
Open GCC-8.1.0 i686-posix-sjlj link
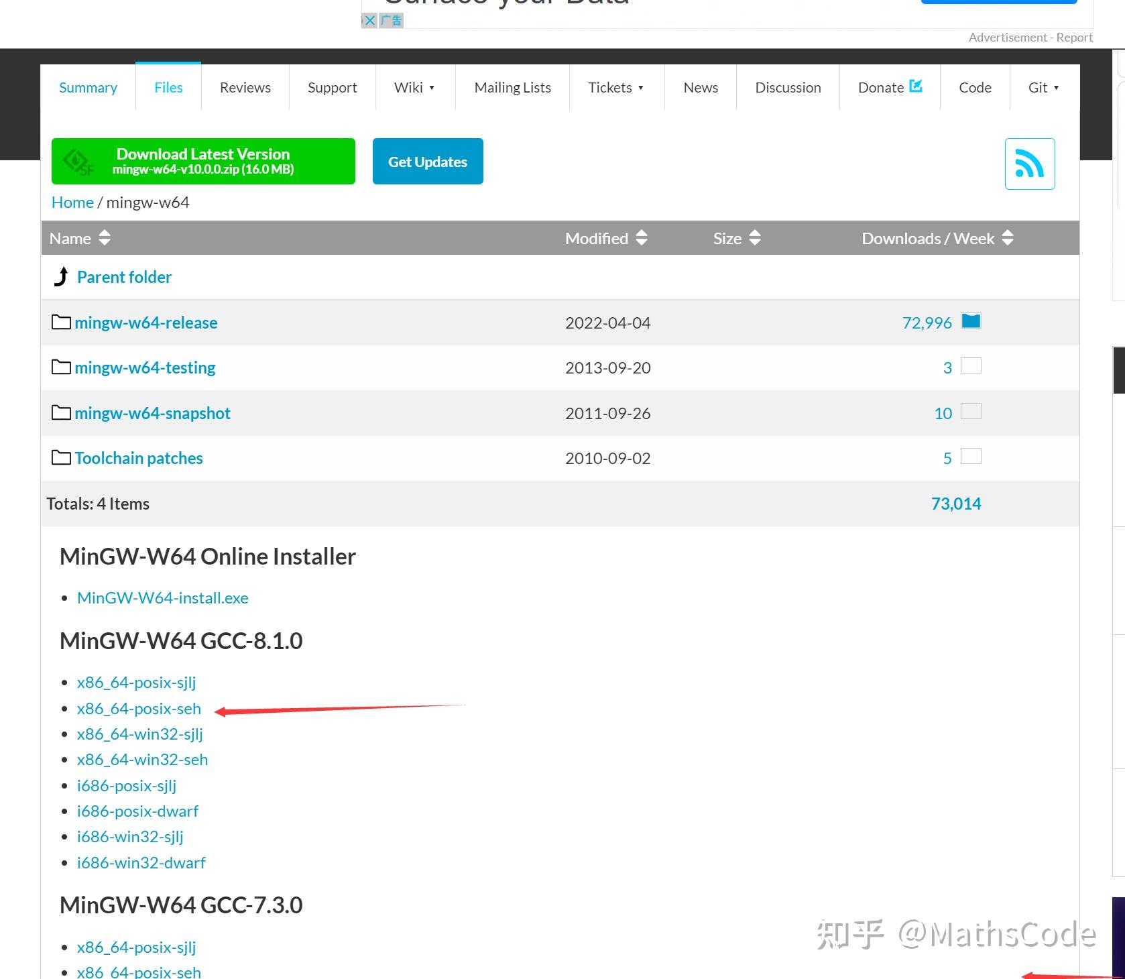pyautogui.click(x=127, y=785)
